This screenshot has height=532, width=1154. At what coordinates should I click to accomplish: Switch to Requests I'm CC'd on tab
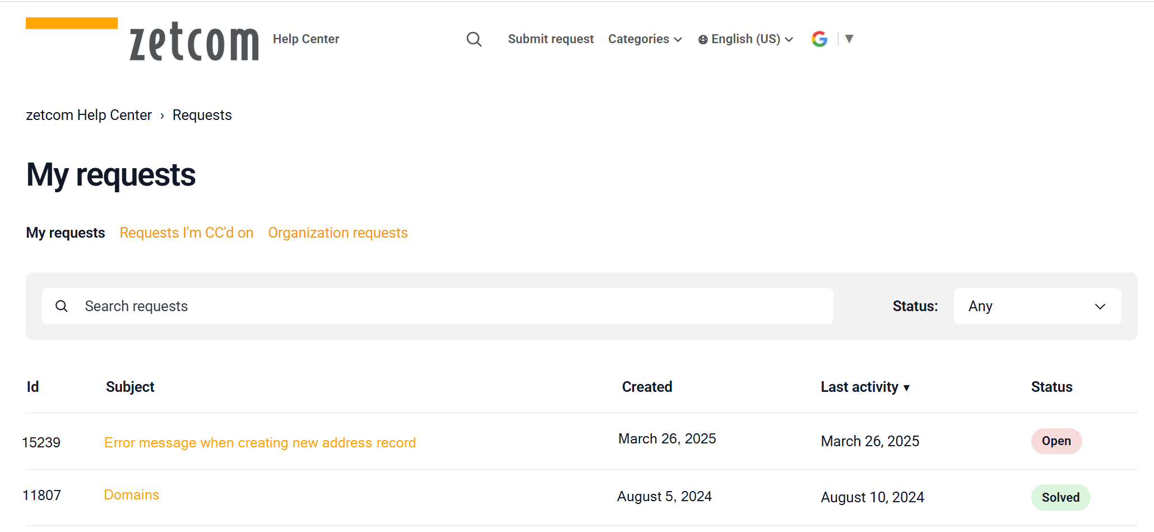pos(187,233)
